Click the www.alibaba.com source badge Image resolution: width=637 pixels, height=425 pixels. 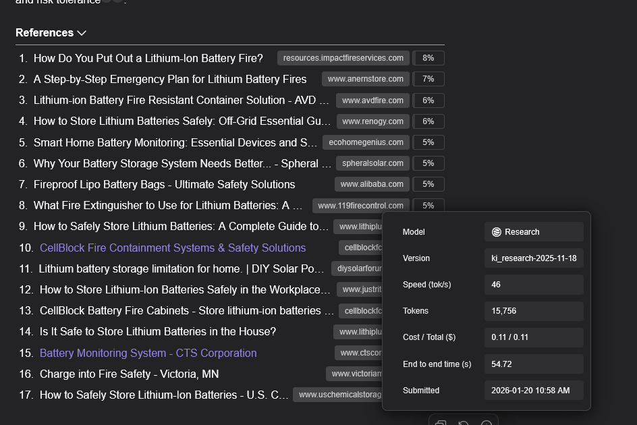pyautogui.click(x=372, y=184)
